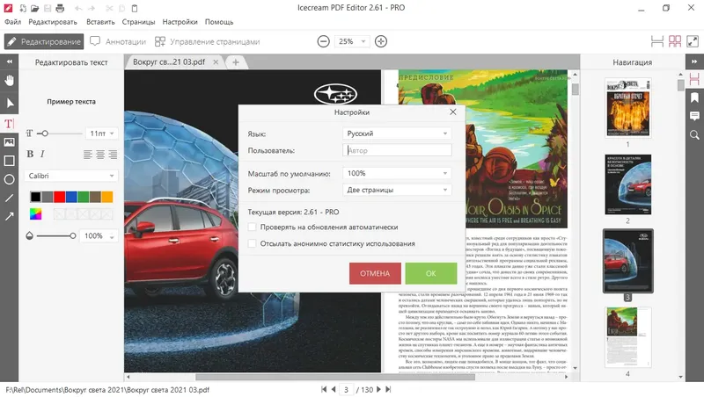Open the Настройки menu
This screenshot has height=397, width=704.
point(180,21)
